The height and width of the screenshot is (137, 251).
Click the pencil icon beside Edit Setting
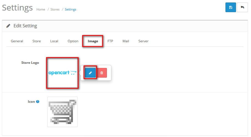[8, 26]
